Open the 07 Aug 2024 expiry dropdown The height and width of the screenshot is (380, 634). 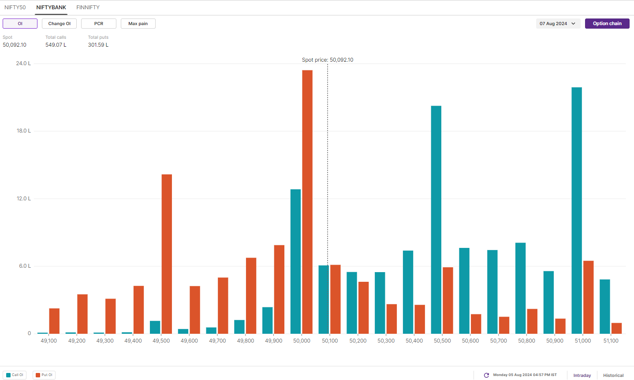click(558, 24)
